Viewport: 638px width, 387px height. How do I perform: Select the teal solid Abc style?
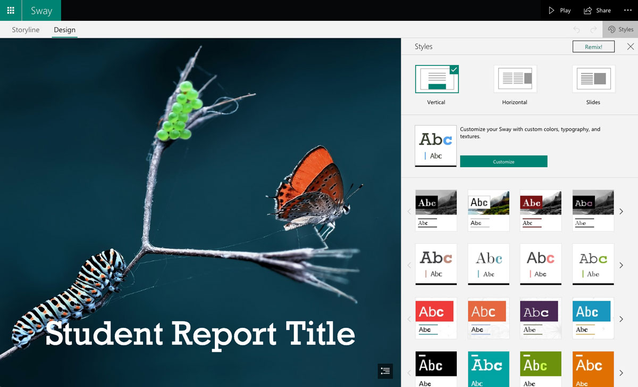pos(489,369)
